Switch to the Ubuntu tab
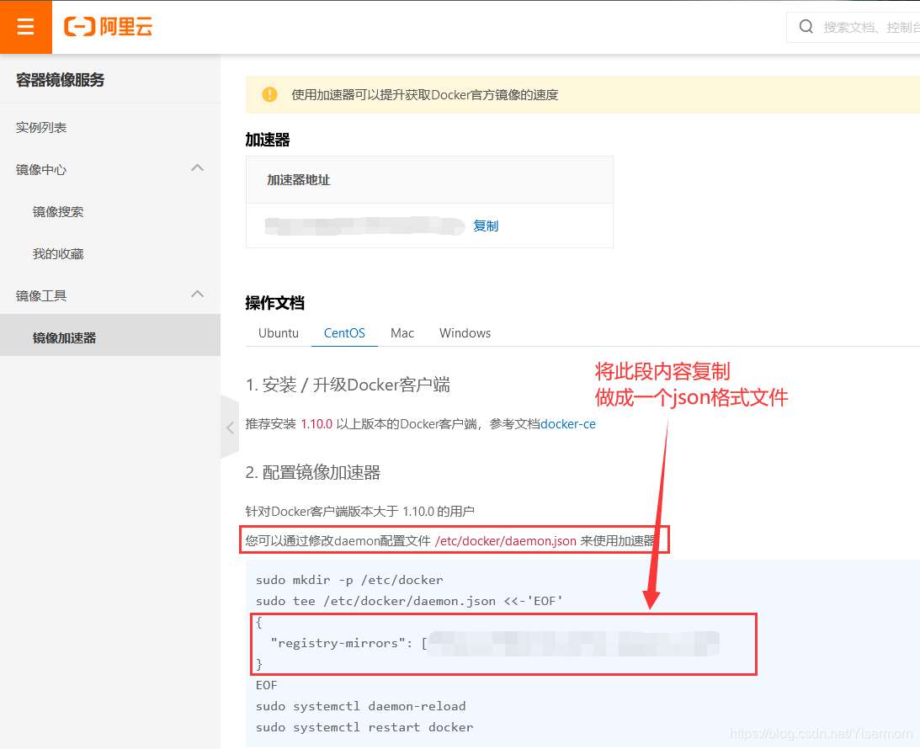Screen dimensions: 920x749 click(279, 333)
